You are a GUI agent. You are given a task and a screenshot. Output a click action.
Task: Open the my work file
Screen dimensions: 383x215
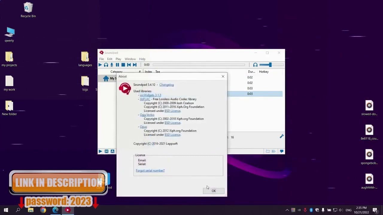tap(9, 84)
